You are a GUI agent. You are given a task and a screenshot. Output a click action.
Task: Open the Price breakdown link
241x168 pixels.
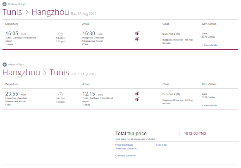[124, 145]
